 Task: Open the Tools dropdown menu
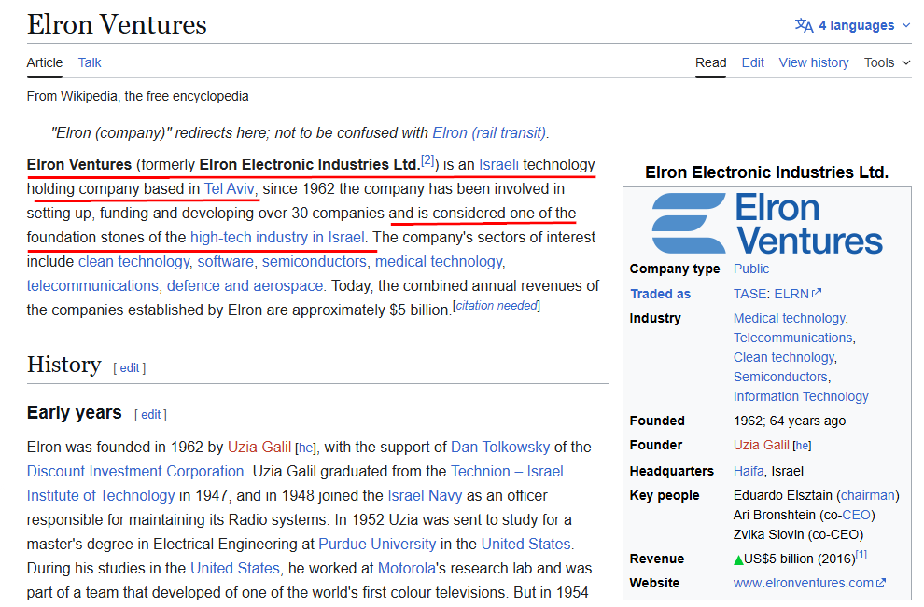point(887,62)
